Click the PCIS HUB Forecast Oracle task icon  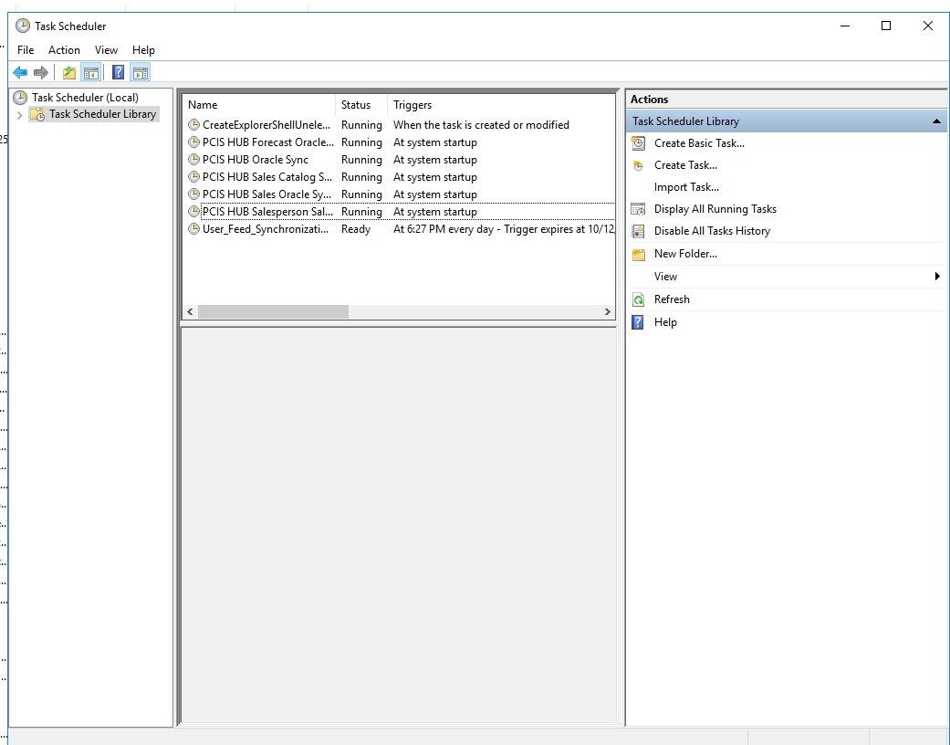tap(193, 142)
